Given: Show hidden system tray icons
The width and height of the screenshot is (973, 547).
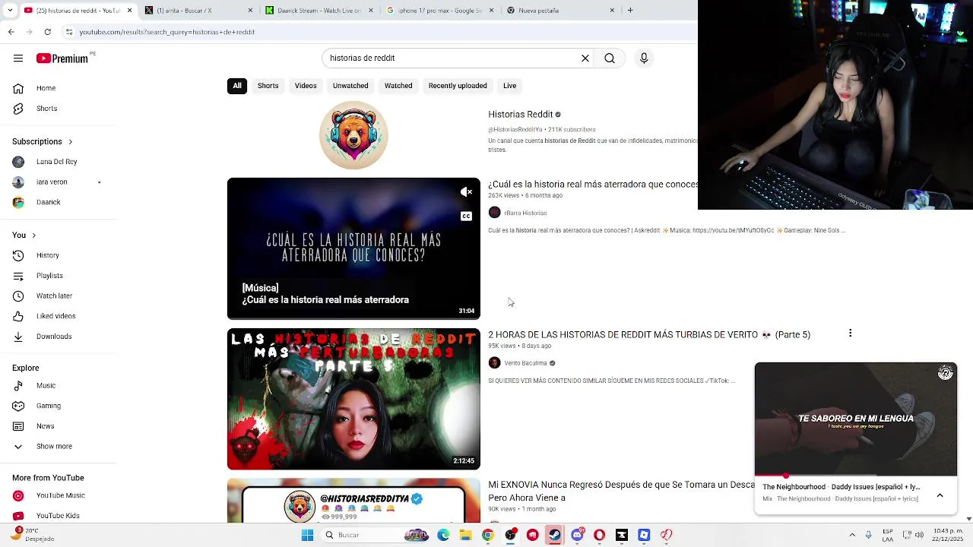Looking at the screenshot, I should [x=851, y=535].
